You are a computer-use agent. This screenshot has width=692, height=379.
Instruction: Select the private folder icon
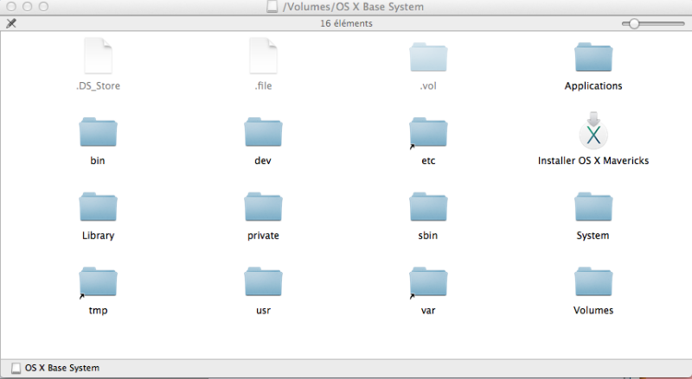click(x=263, y=207)
